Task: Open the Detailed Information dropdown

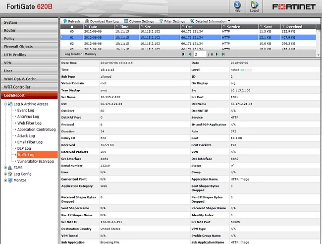Action: pos(210,21)
